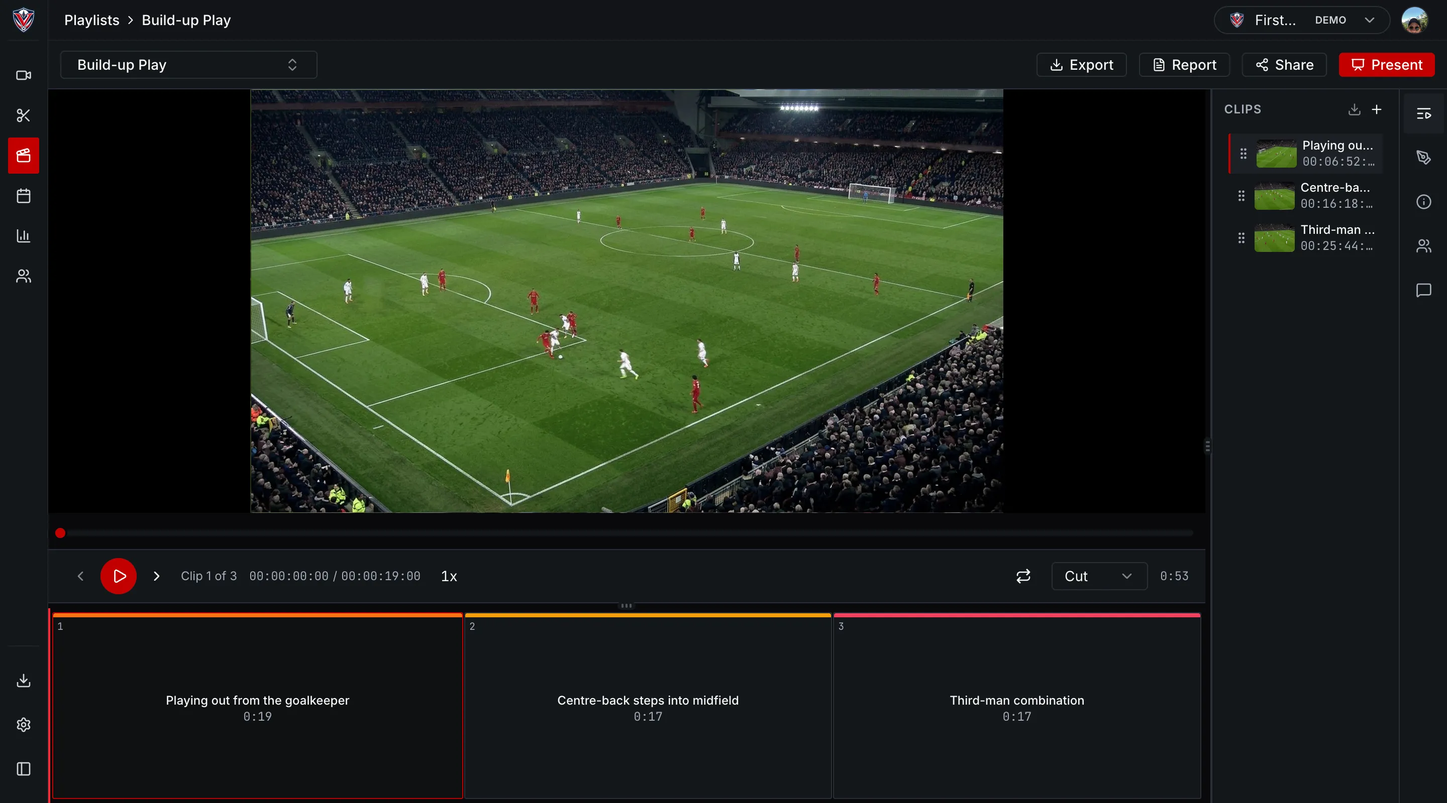This screenshot has width=1447, height=803.
Task: Play the current clip
Action: tap(119, 576)
